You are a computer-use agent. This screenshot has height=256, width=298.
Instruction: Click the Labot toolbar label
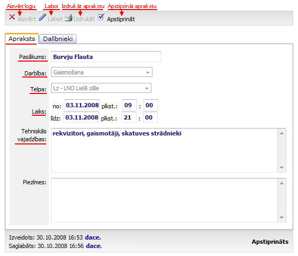pos(55,19)
